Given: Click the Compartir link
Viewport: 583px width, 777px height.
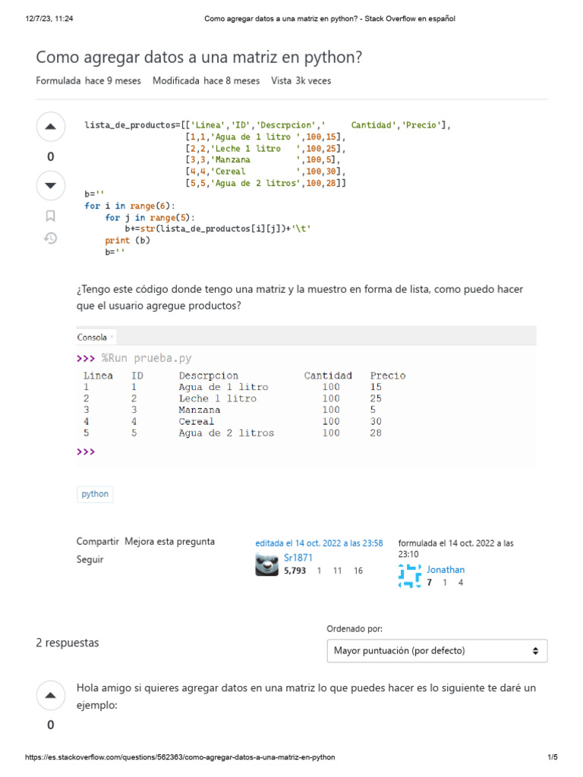Looking at the screenshot, I should tap(98, 541).
